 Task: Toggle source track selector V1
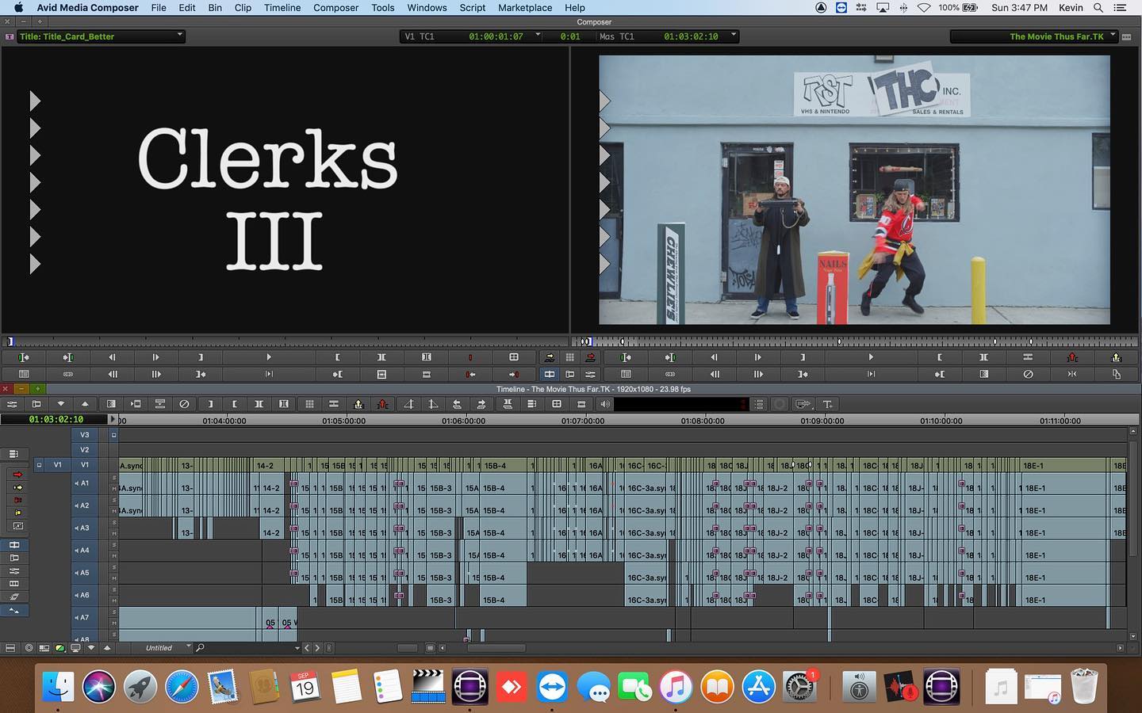coord(57,465)
